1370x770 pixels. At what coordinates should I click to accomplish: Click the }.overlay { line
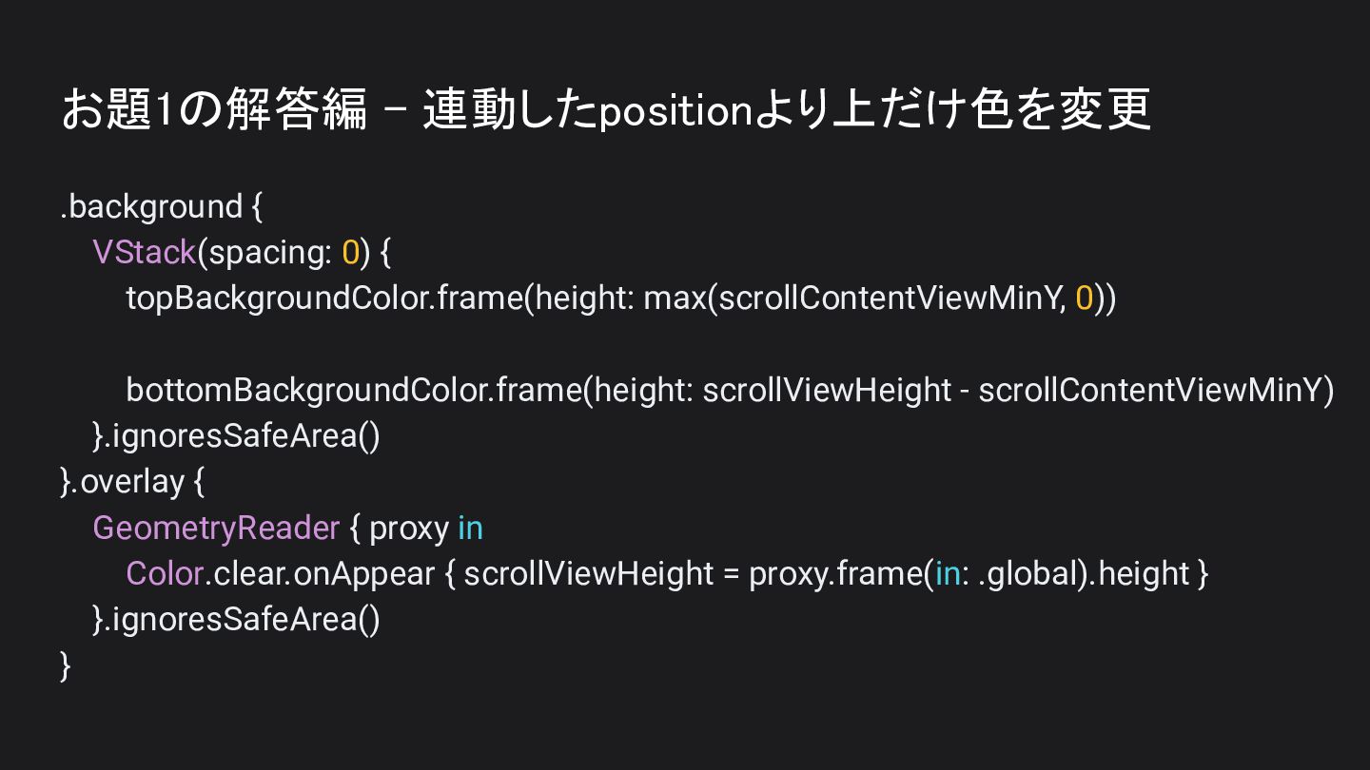pos(132,481)
